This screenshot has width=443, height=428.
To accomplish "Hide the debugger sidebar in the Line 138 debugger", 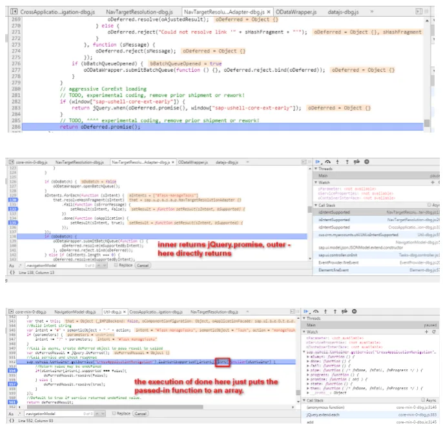I will tap(304, 162).
